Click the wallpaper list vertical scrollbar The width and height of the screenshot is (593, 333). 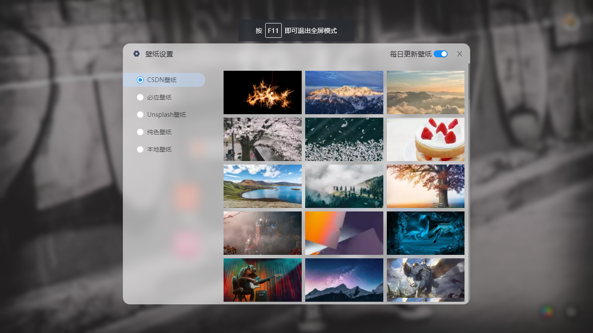pos(468,82)
